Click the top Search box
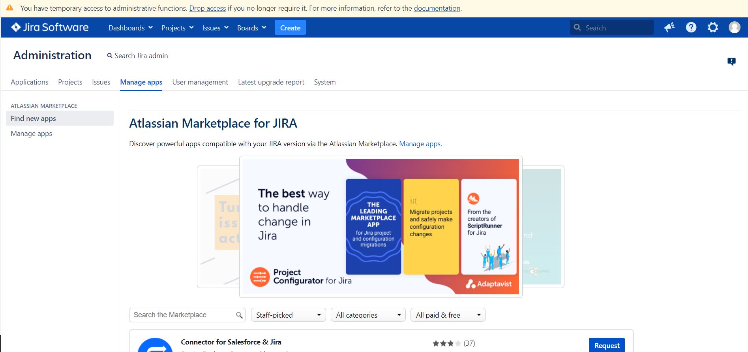 click(611, 28)
